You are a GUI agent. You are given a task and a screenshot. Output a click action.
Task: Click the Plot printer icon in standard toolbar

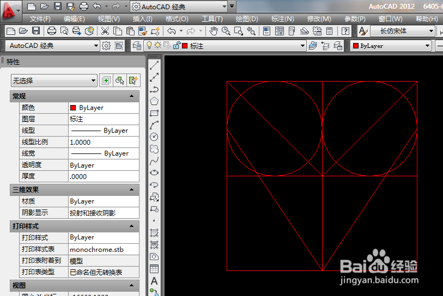51,31
